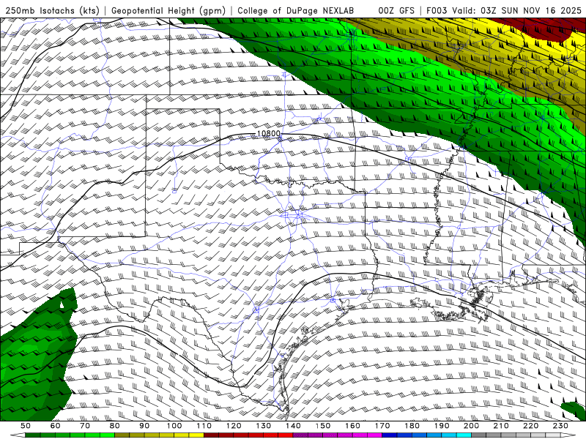586x439 pixels.
Task: Click the 'Valid: 03Z SUN NOV 16 2025' text
Action: pyautogui.click(x=516, y=10)
